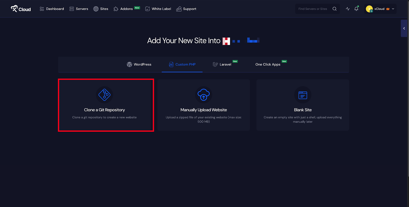This screenshot has height=207, width=409.
Task: Click the Blank Site browser icon
Action: pyautogui.click(x=303, y=95)
